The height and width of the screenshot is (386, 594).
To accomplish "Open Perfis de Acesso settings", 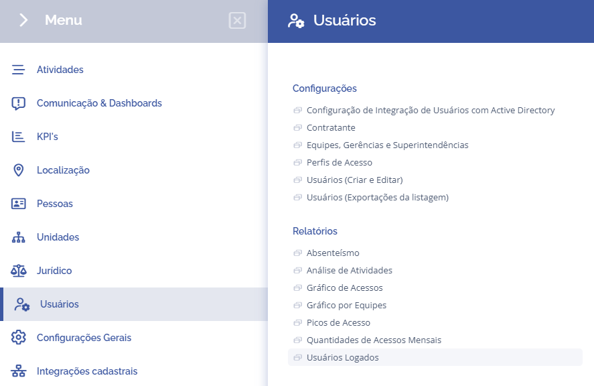I will (x=339, y=162).
